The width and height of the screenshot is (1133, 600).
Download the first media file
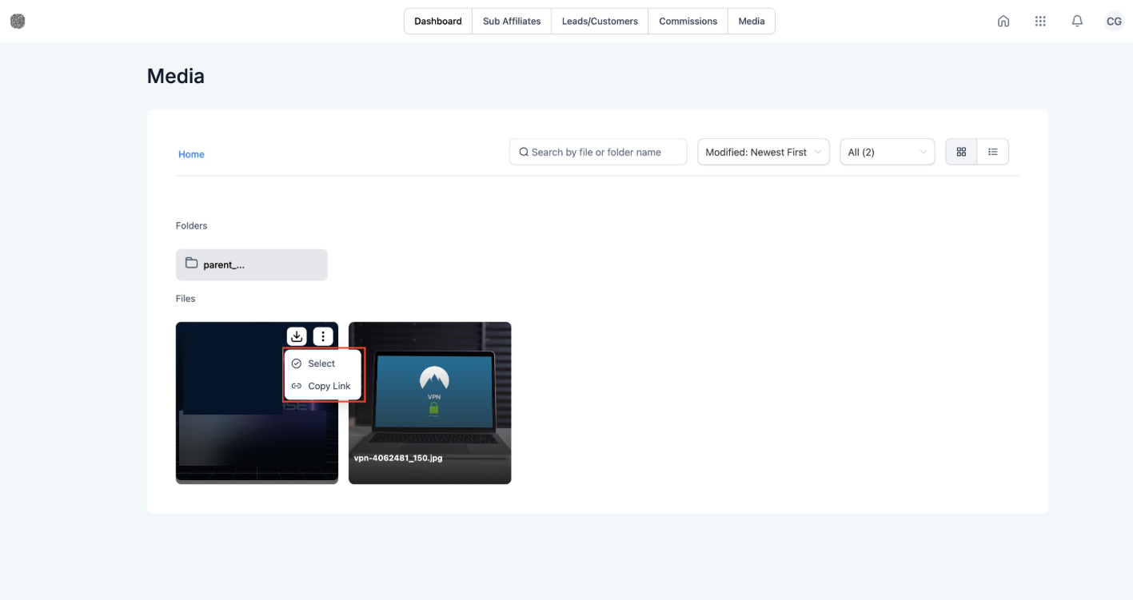297,336
